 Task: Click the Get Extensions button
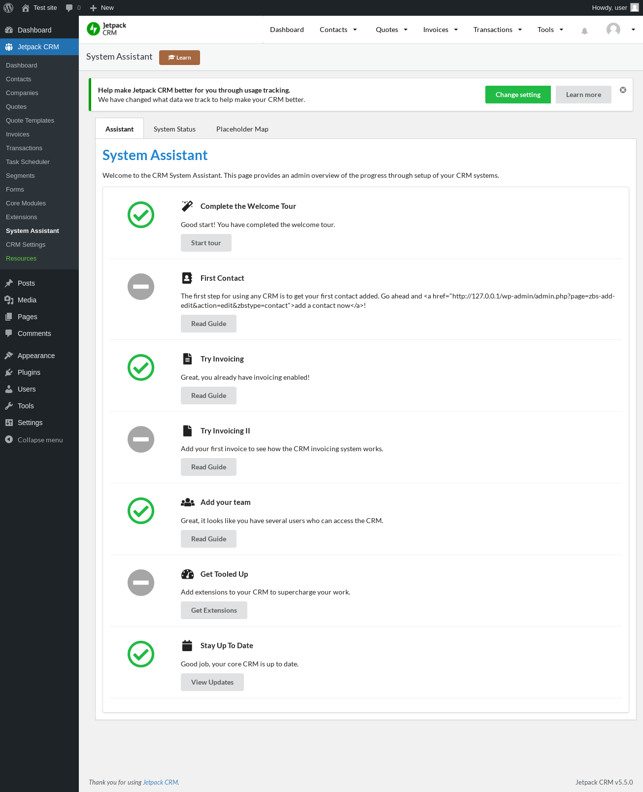click(214, 610)
